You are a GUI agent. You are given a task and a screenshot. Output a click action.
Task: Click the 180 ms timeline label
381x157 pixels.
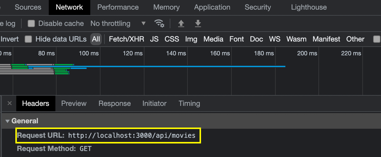coord(264,54)
